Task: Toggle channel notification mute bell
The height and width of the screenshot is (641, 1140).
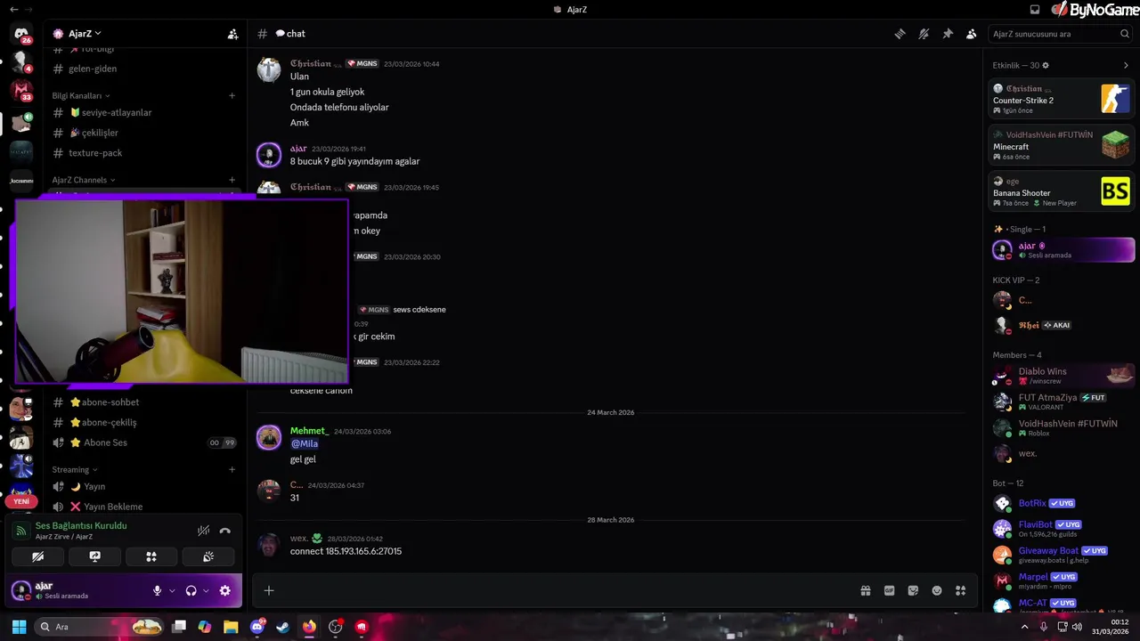Action: point(924,34)
